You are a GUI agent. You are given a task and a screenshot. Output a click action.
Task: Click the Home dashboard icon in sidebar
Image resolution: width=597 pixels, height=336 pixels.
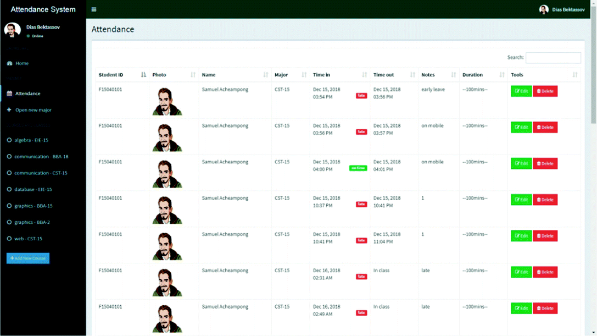(x=9, y=63)
